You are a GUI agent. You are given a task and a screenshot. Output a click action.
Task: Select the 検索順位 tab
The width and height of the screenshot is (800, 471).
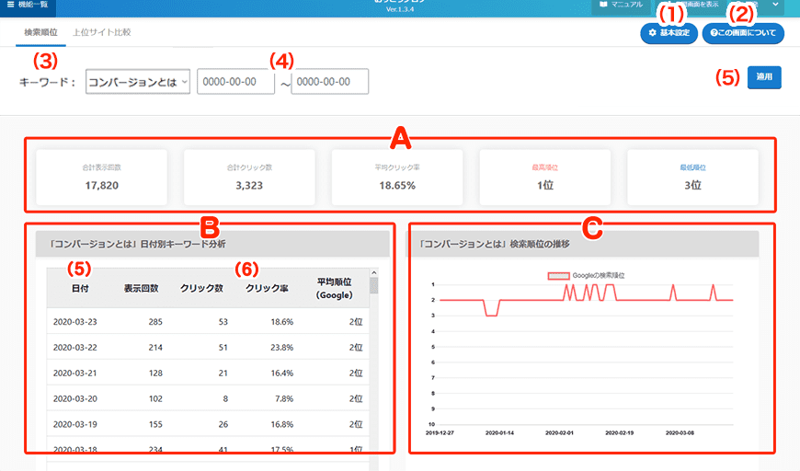tap(40, 32)
